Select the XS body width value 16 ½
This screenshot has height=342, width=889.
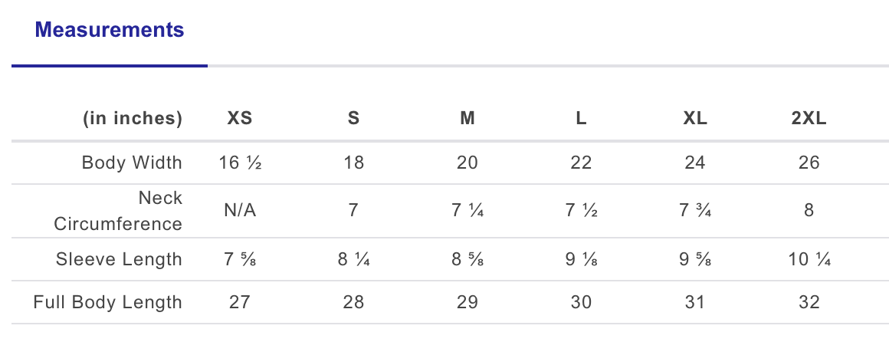[x=240, y=163]
